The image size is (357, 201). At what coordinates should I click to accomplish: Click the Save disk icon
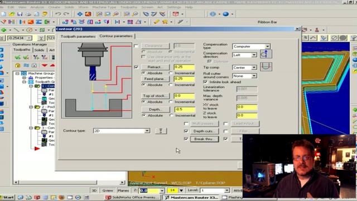pyautogui.click(x=20, y=14)
